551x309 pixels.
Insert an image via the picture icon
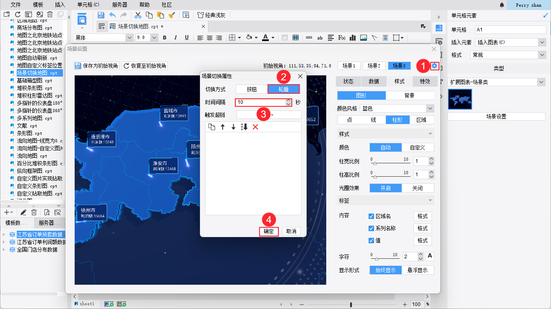pos(364,38)
